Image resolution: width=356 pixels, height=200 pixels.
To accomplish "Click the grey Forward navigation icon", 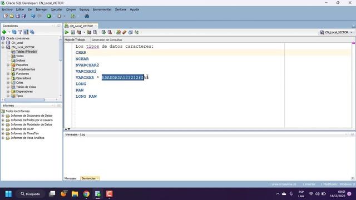I will tap(60, 16).
